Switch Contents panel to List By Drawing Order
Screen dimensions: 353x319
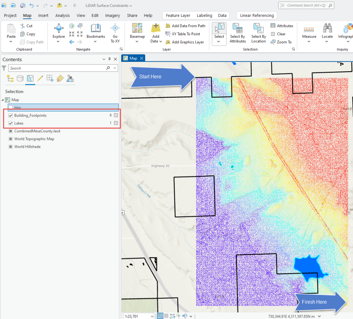pos(10,78)
